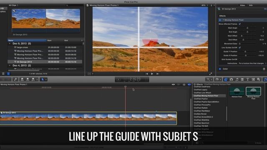Select the St George 2013 timeline clip

tap(88, 118)
